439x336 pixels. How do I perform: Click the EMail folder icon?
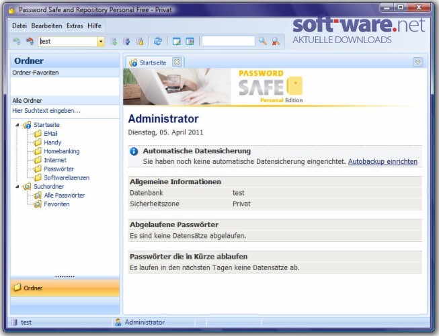click(x=38, y=134)
